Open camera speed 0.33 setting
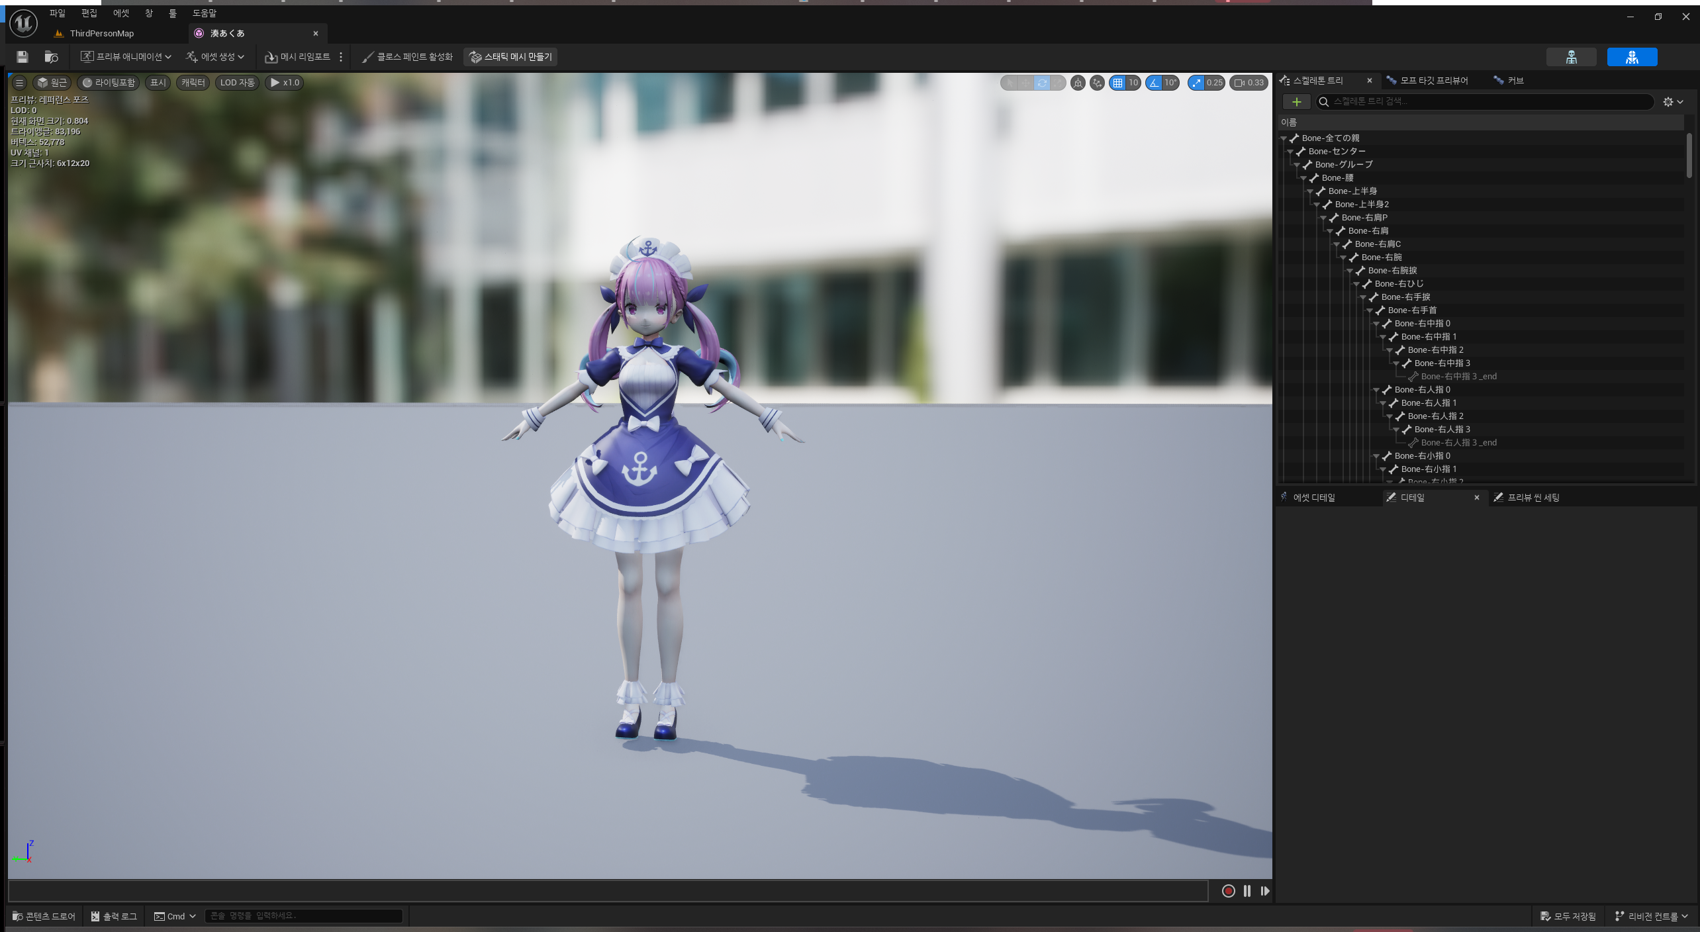 coord(1249,83)
